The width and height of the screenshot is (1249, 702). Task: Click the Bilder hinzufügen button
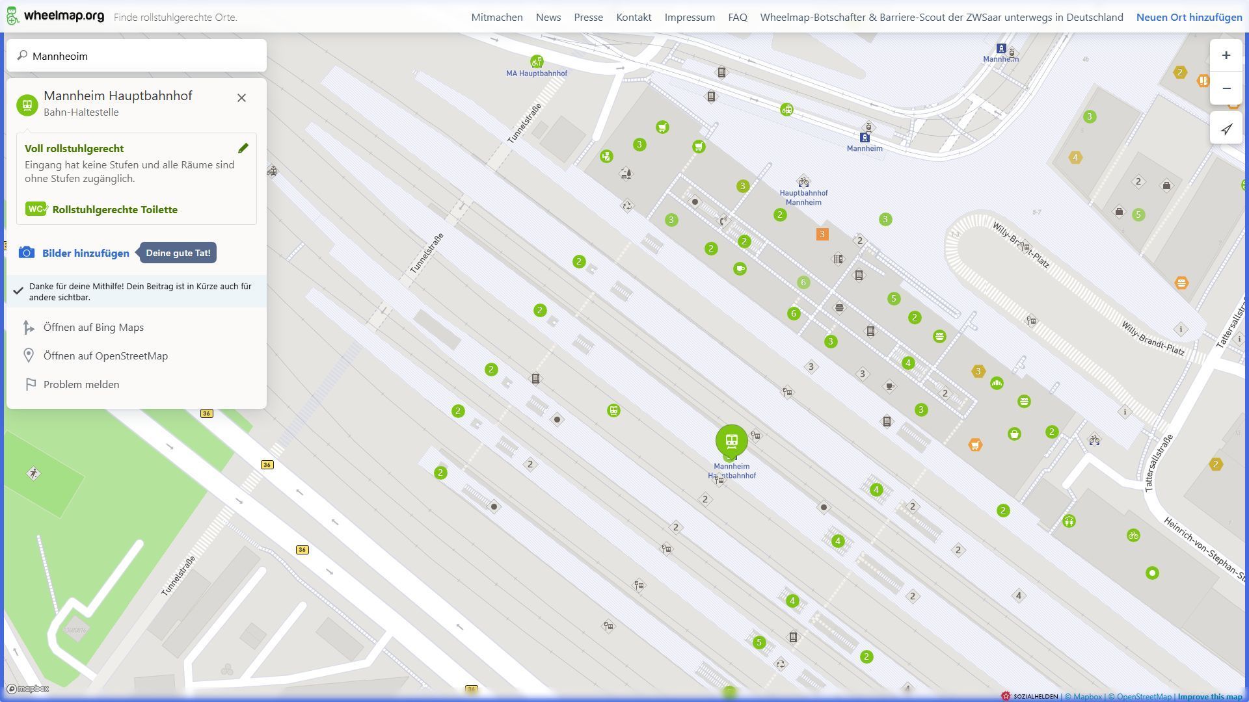coord(85,253)
